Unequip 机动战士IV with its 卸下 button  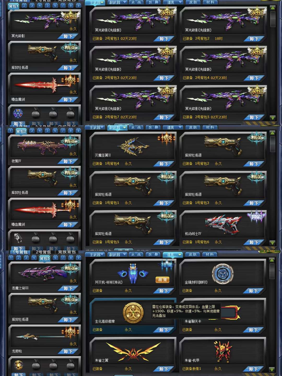pyautogui.click(x=254, y=242)
